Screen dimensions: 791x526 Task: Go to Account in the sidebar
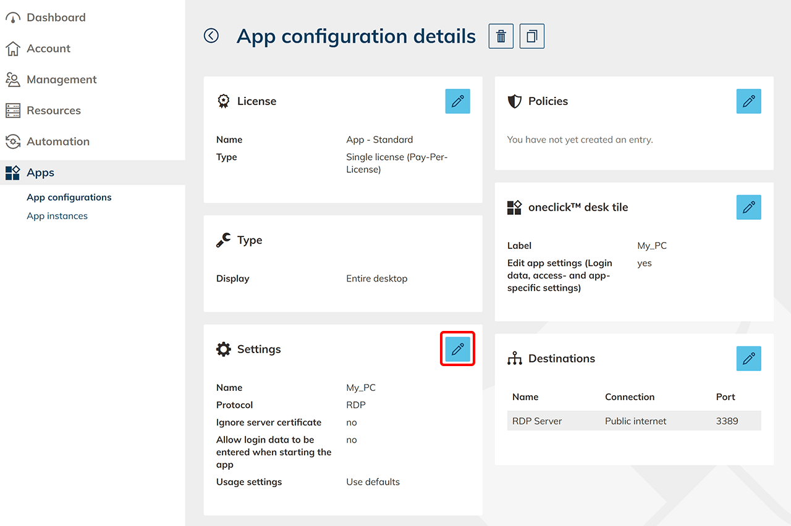click(48, 49)
